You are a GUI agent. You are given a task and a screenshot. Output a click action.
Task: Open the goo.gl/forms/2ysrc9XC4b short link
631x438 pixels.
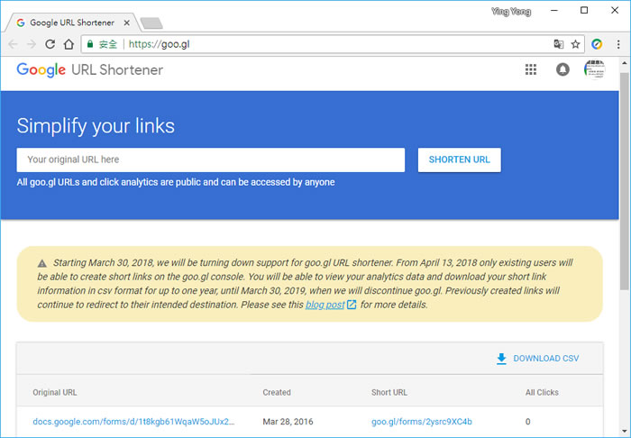421,421
